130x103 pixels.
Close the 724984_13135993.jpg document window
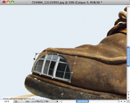pos(4,2)
